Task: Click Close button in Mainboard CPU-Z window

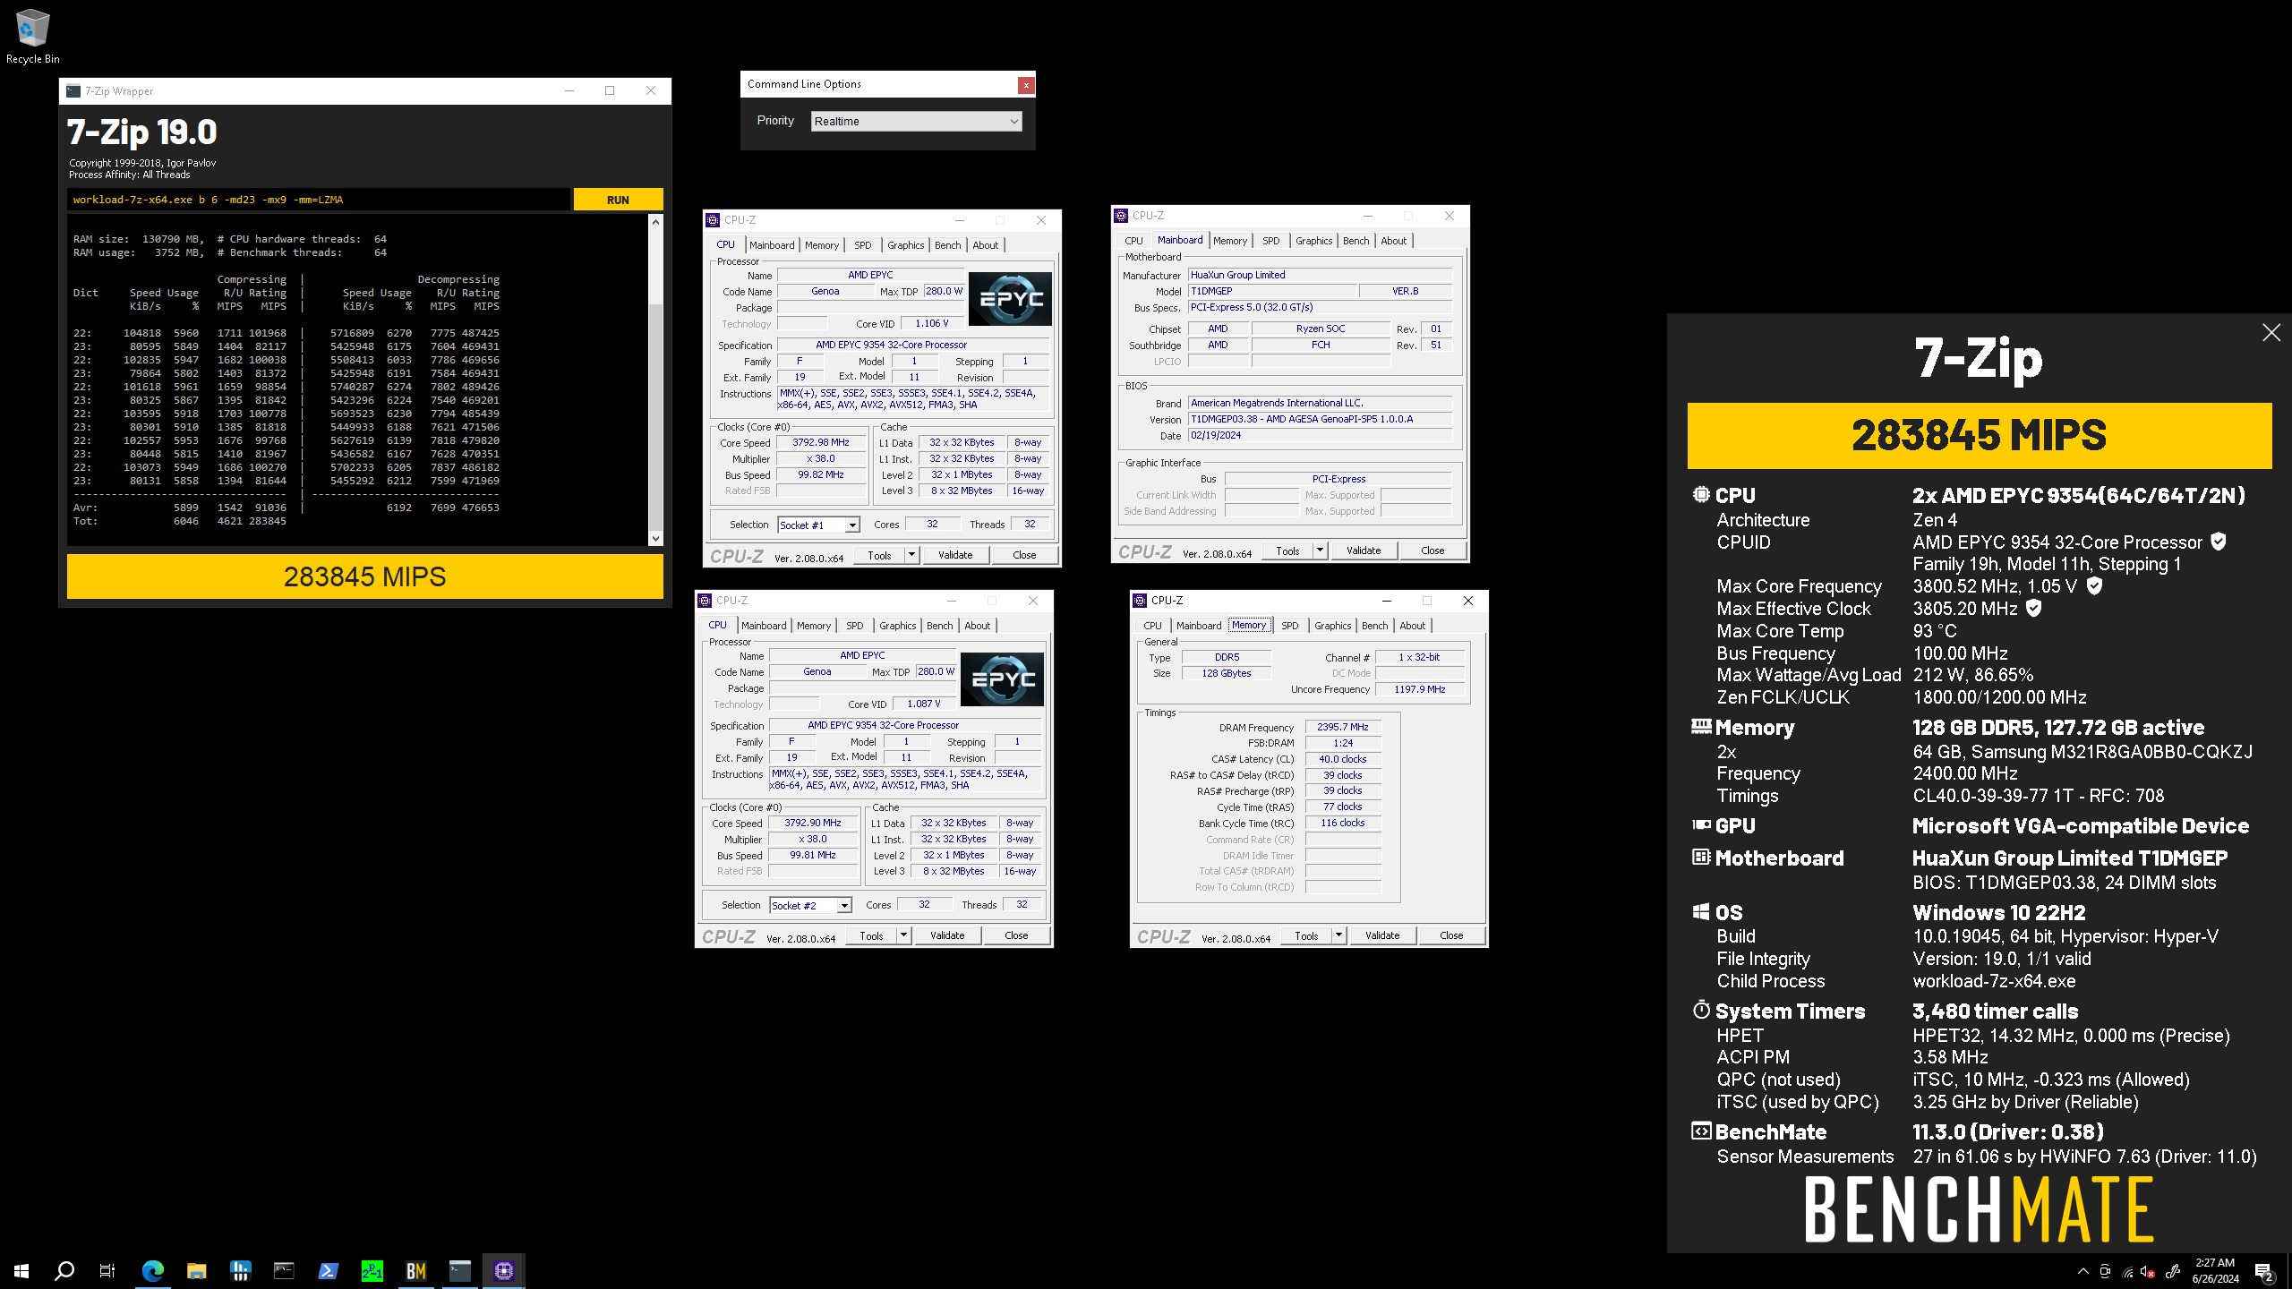Action: coord(1432,551)
